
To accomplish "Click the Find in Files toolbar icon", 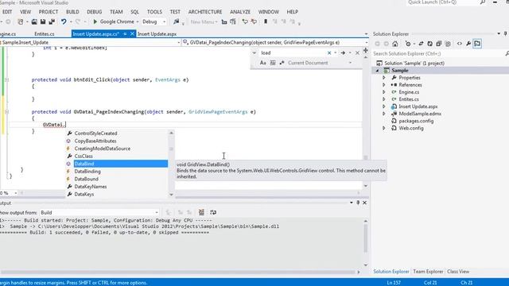I will pyautogui.click(x=176, y=21).
